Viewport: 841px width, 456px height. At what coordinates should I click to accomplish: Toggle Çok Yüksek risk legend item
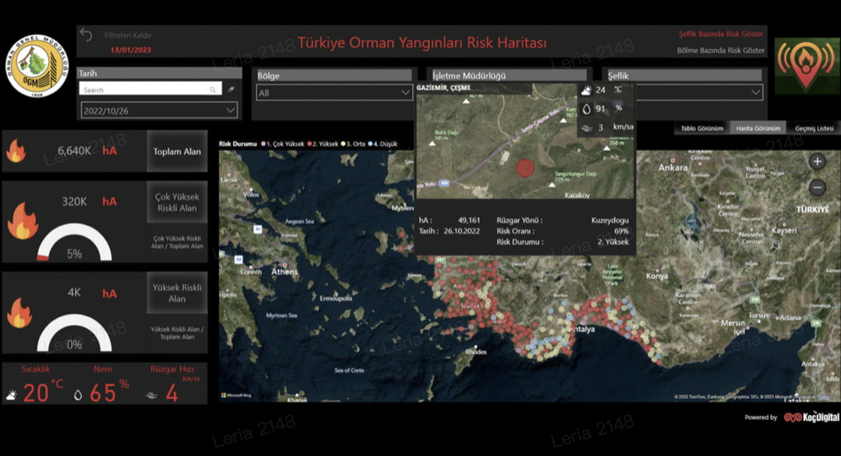point(282,144)
